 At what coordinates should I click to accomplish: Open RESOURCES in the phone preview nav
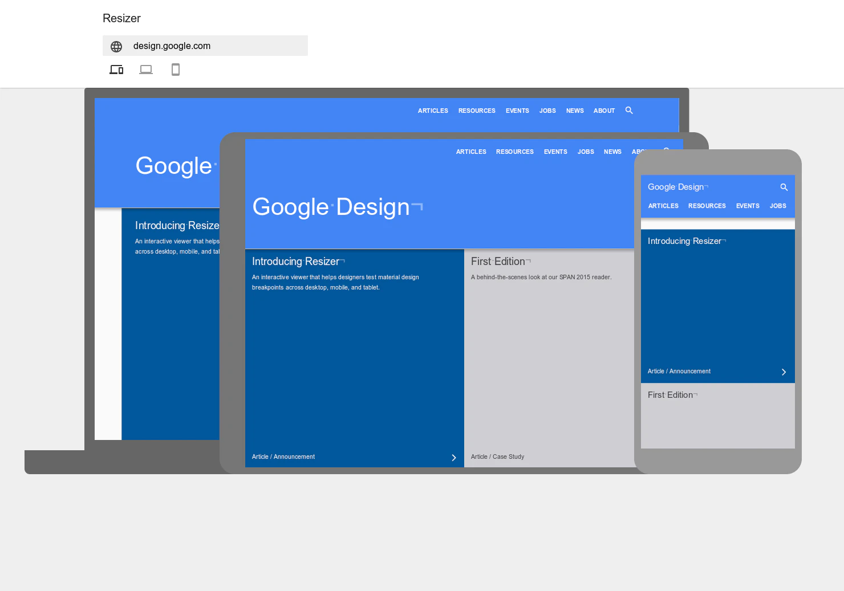(707, 206)
